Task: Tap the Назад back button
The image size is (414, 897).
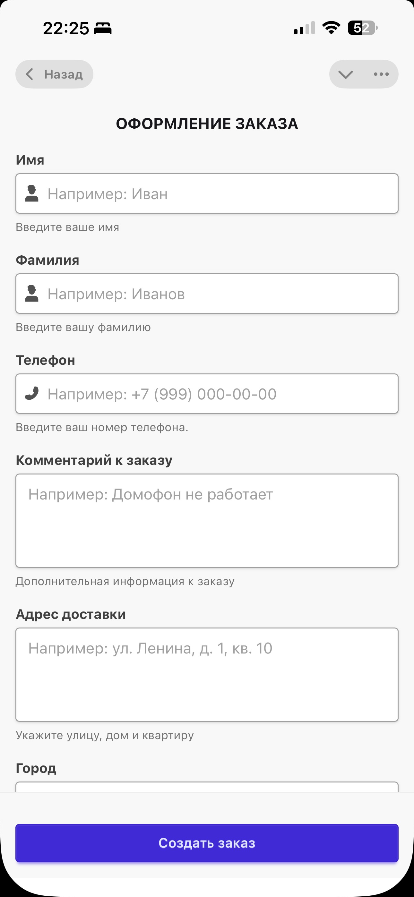Action: (x=54, y=74)
